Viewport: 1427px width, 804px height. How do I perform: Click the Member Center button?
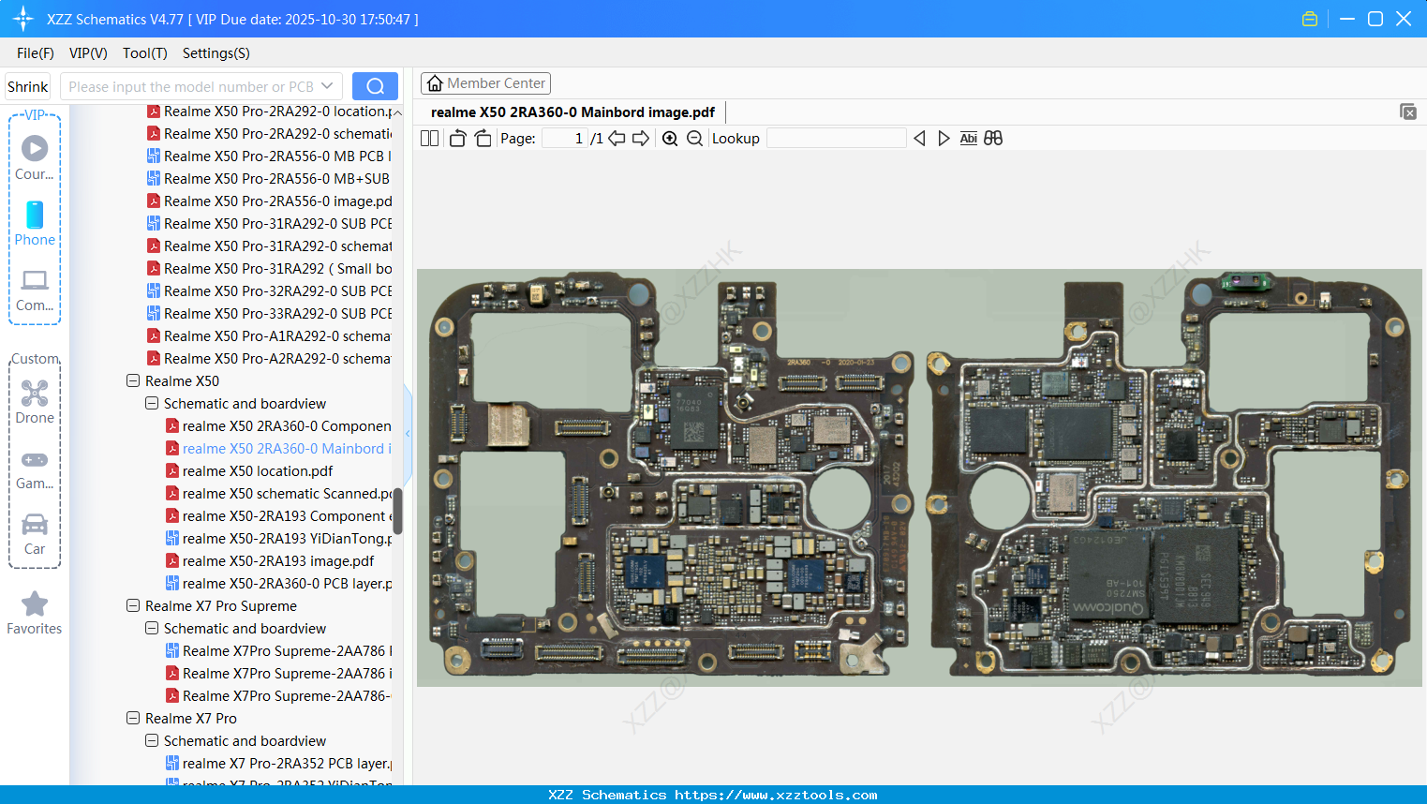click(x=485, y=82)
